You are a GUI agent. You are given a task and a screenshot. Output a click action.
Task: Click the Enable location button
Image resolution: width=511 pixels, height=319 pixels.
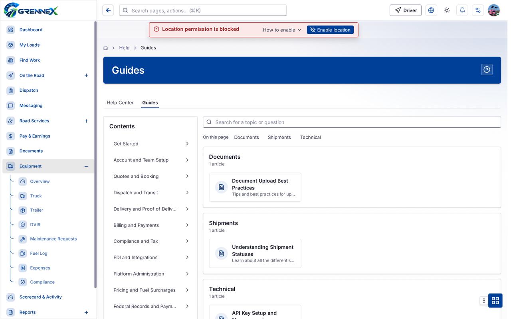coord(330,30)
